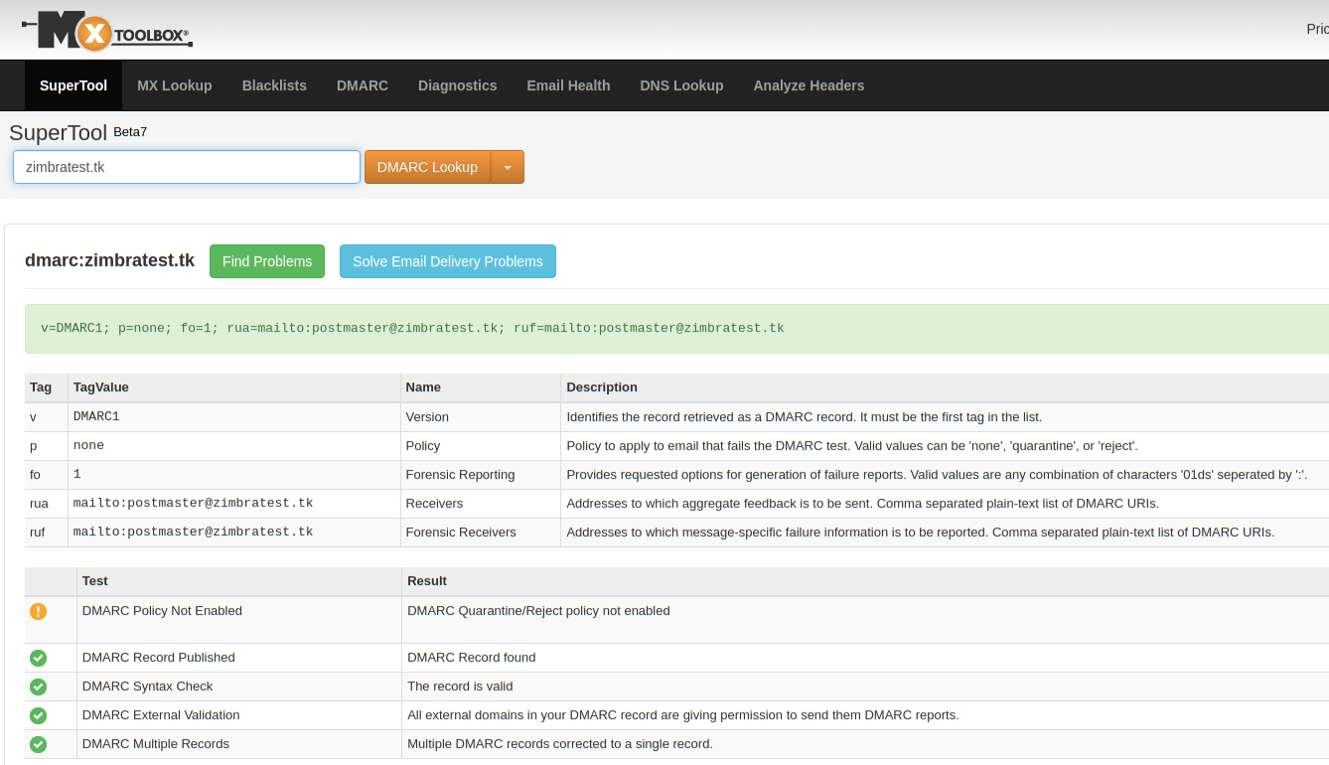Image resolution: width=1329 pixels, height=765 pixels.
Task: Click the dmarc:zimbratest.tk heading
Action: point(109,260)
